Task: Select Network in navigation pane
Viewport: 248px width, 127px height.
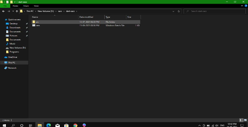Action: (x=12, y=68)
